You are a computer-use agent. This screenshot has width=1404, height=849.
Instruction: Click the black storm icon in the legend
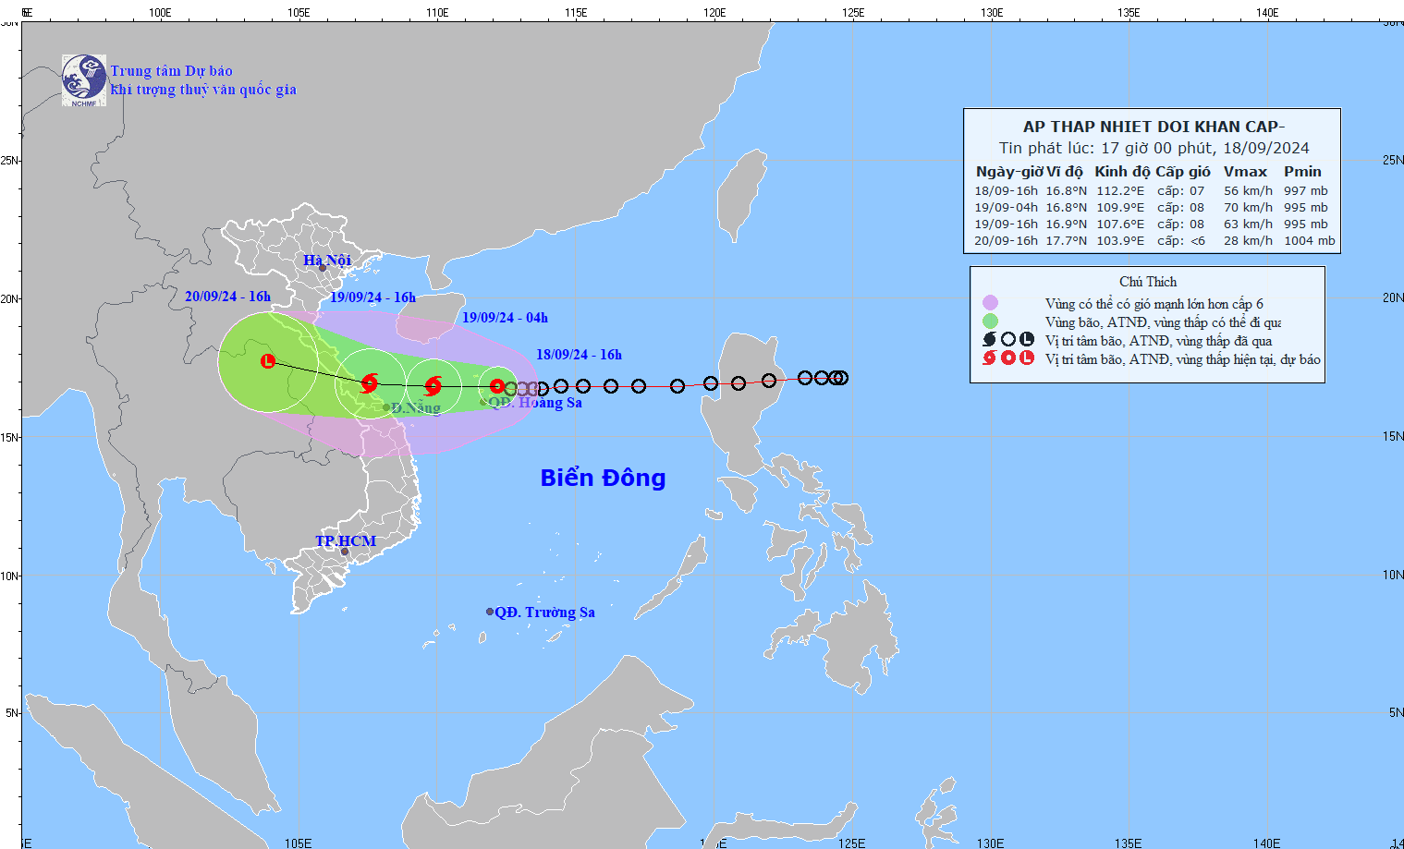coord(990,340)
